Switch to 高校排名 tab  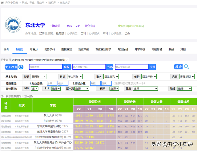157,49
